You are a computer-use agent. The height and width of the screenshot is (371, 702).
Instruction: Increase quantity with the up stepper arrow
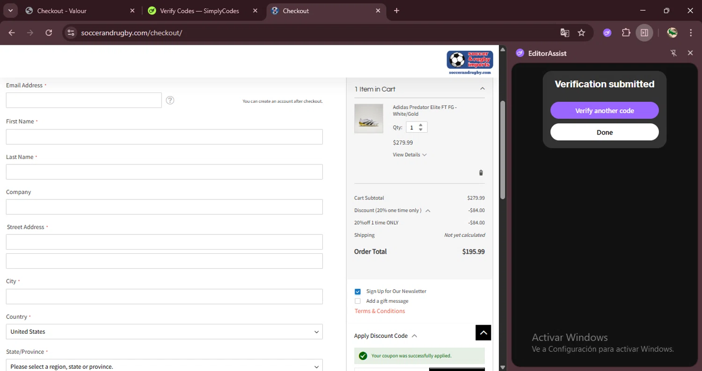(421, 125)
